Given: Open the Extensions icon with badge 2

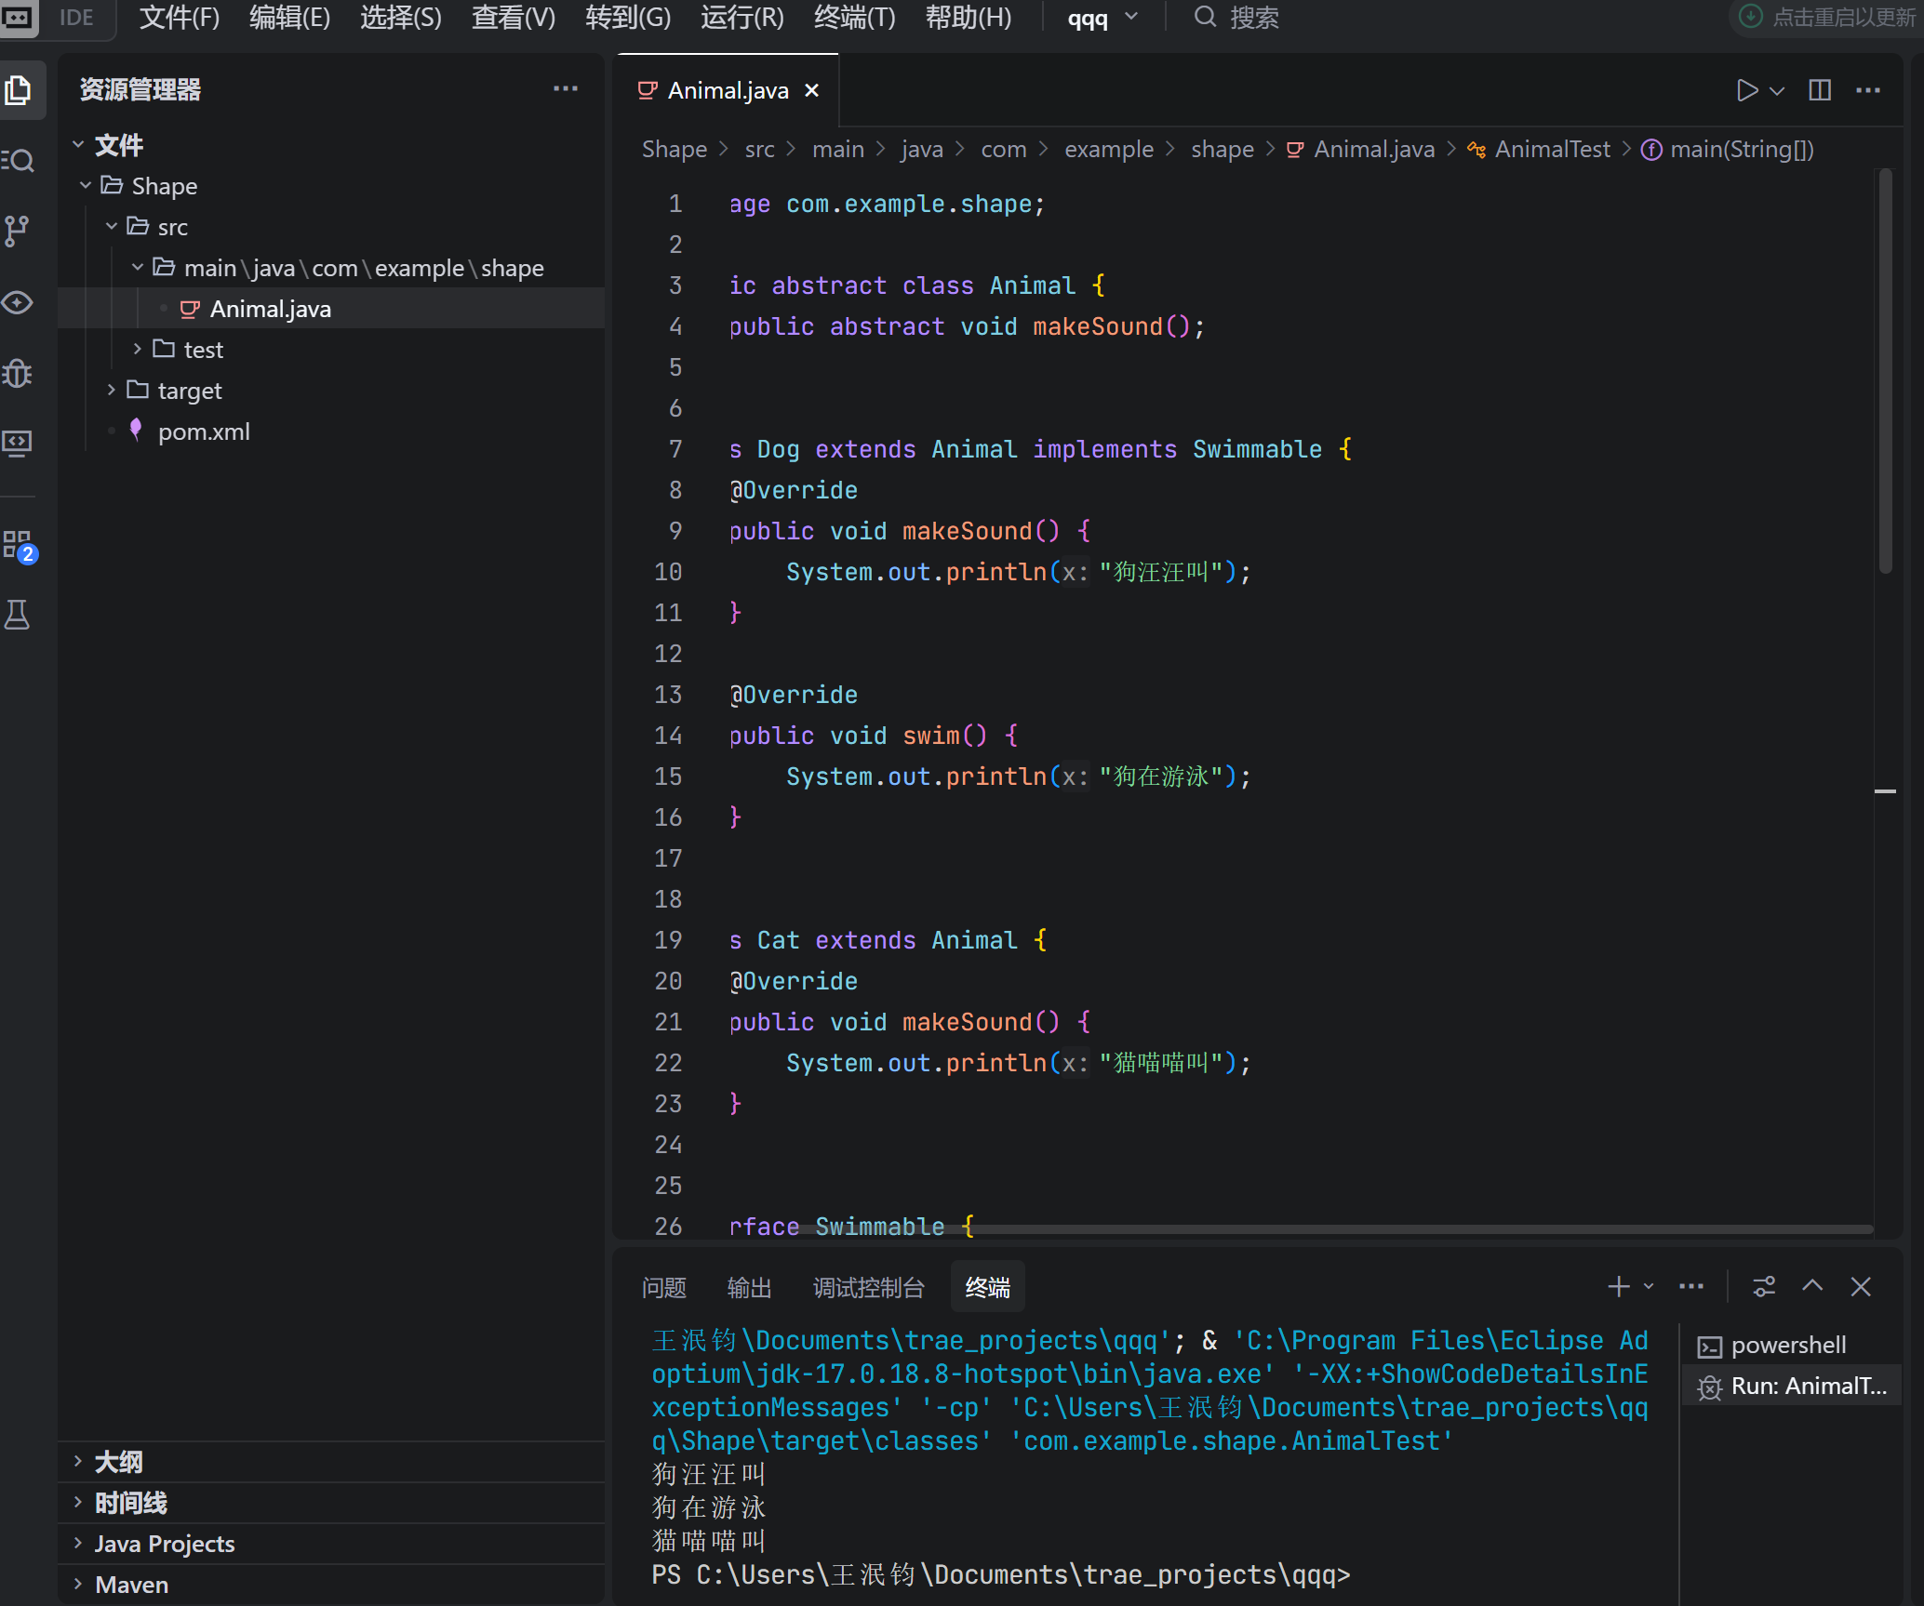Looking at the screenshot, I should coord(18,545).
